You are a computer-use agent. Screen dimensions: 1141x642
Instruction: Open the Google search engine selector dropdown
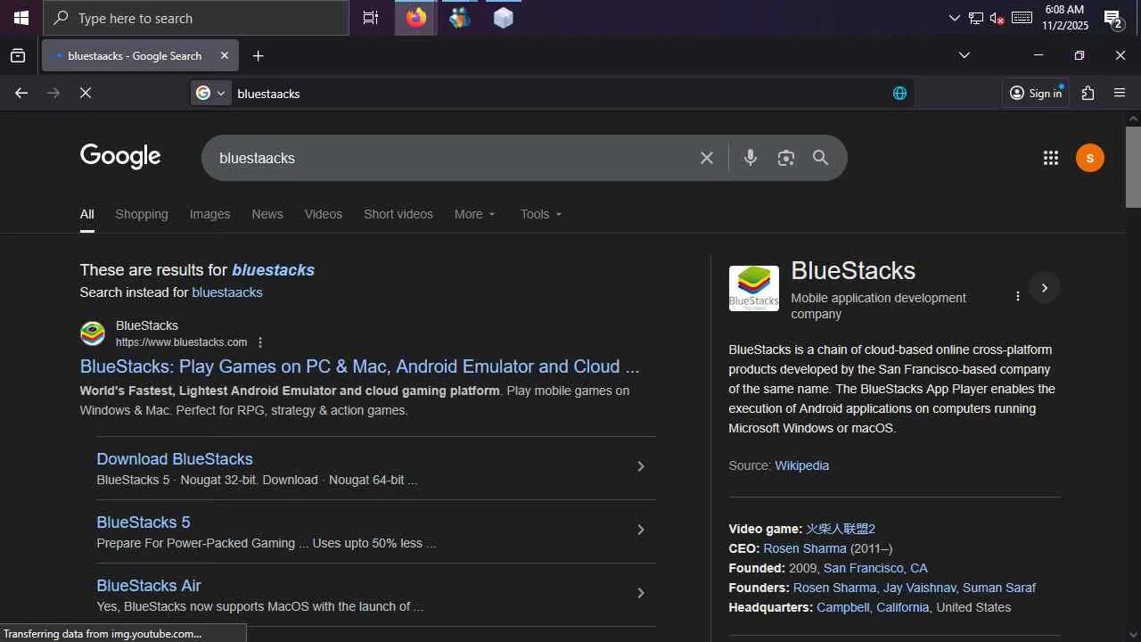(x=211, y=93)
